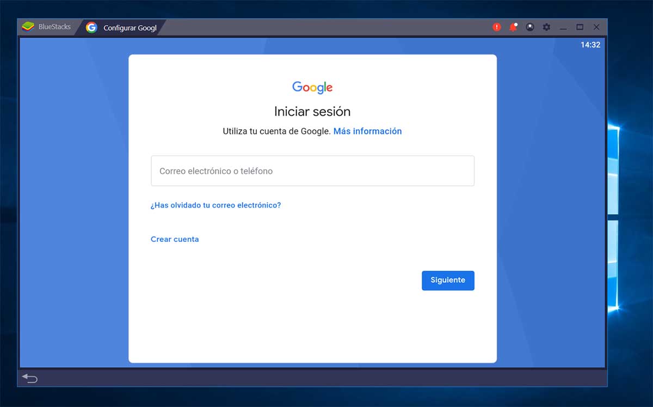Click the Iniciar sesión heading
Viewport: 653px width, 407px height.
[x=312, y=112]
